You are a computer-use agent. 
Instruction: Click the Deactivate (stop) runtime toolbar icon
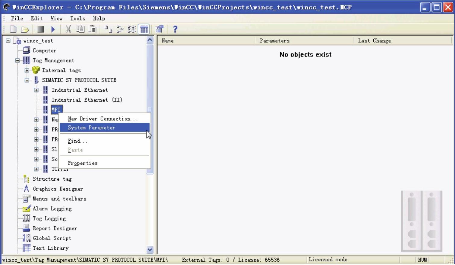[x=41, y=29]
